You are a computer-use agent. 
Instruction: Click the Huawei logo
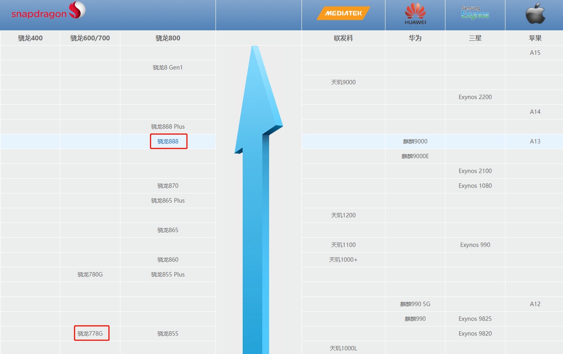pos(415,14)
